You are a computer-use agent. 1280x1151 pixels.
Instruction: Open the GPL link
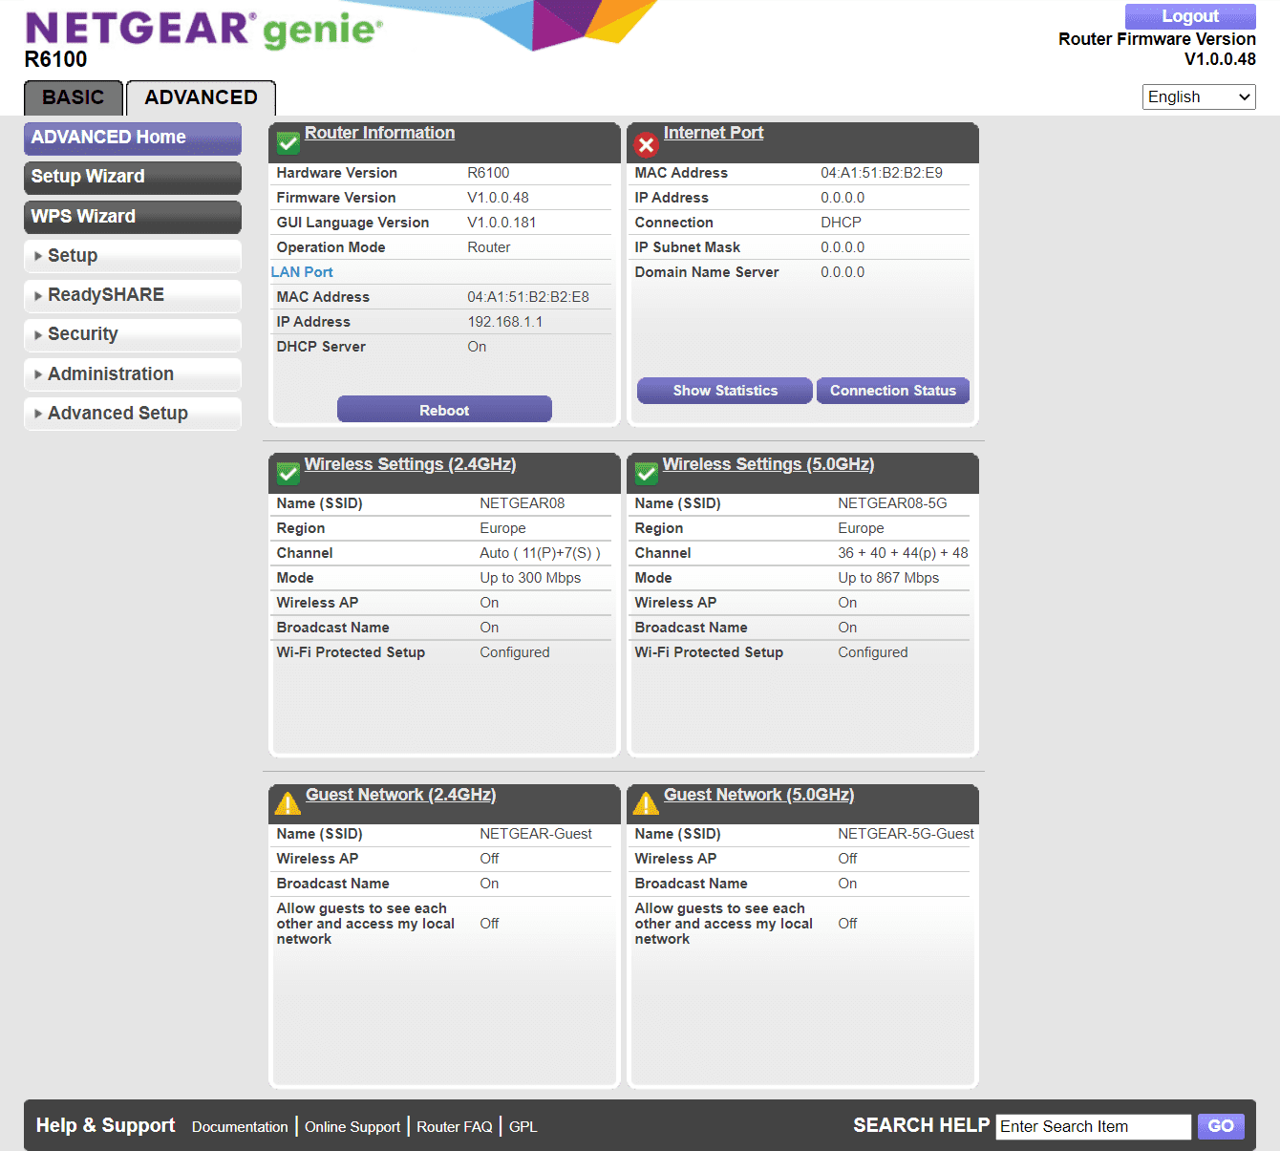tap(523, 1127)
